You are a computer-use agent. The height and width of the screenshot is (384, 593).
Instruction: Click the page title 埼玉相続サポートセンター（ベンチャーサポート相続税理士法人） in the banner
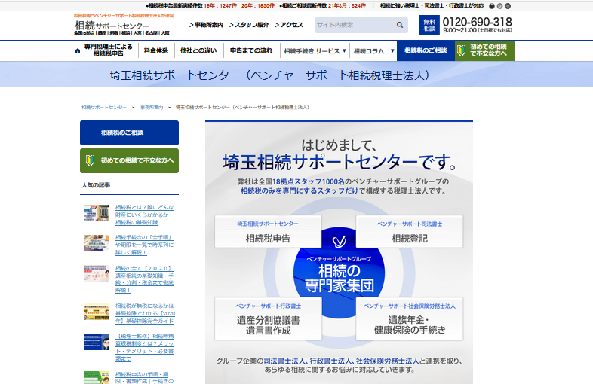tap(270, 75)
